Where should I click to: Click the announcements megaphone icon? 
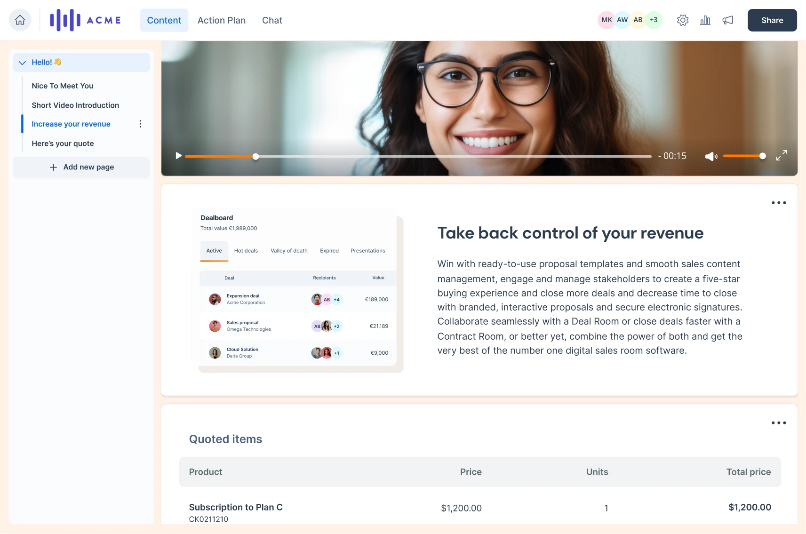click(727, 20)
